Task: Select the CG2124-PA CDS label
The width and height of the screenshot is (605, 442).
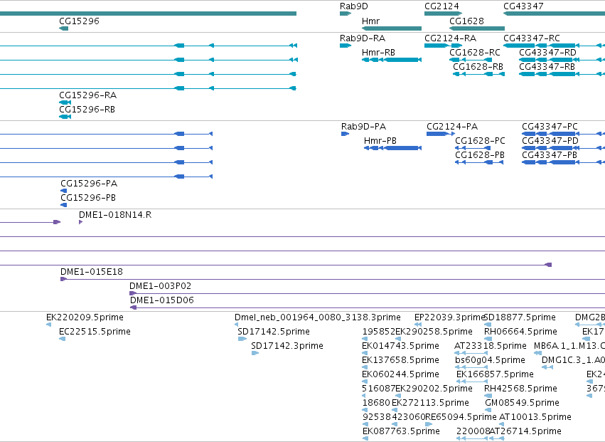Action: [452, 127]
